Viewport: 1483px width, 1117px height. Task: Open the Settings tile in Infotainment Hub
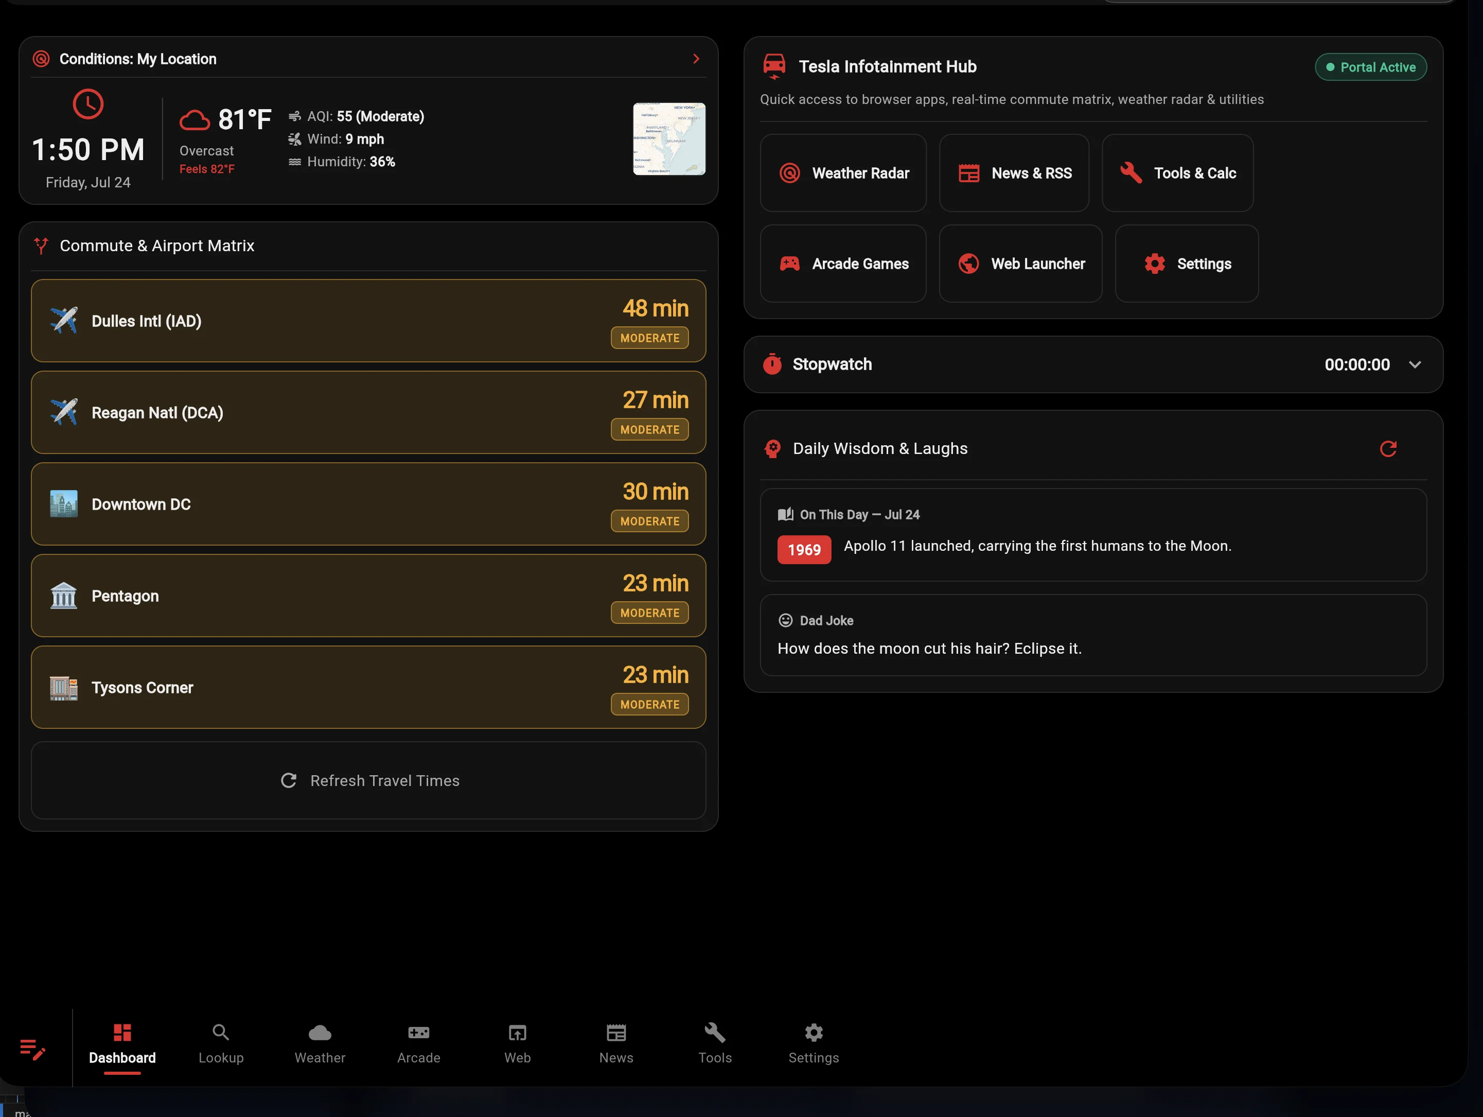(1187, 264)
